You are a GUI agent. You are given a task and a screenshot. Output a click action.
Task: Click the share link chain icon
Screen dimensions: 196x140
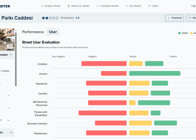(190, 18)
